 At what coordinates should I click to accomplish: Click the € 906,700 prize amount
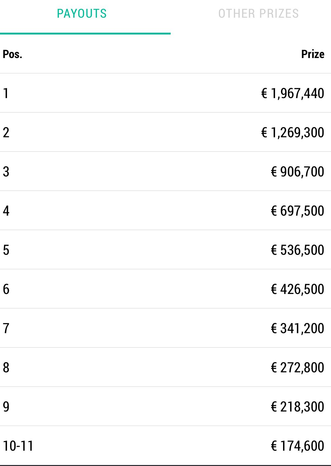tap(297, 172)
